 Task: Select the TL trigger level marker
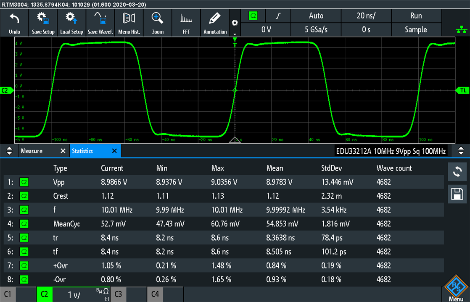pyautogui.click(x=463, y=90)
